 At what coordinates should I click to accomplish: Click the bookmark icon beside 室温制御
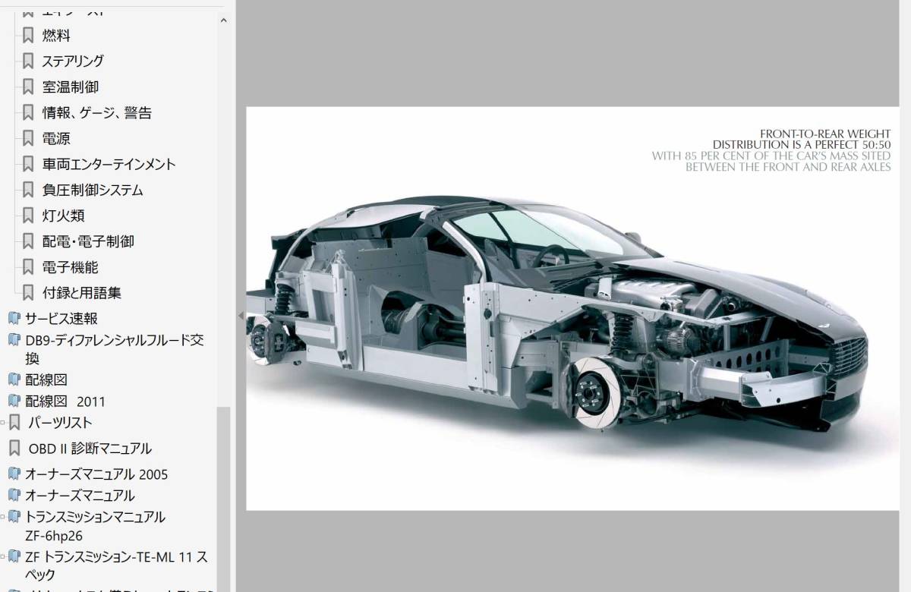click(x=28, y=87)
